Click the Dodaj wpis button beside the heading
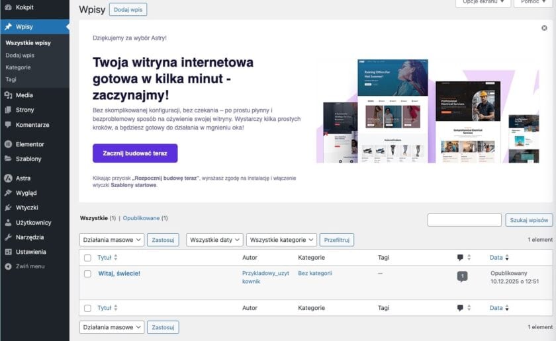Screen dimensions: 556x341 pyautogui.click(x=128, y=9)
